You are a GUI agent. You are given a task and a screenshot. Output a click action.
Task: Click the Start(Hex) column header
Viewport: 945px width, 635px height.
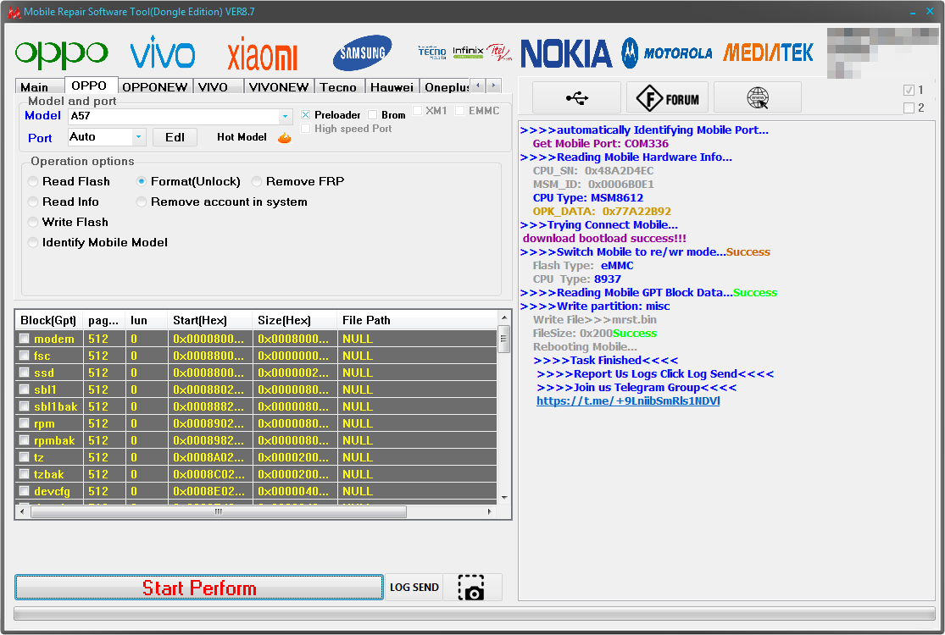click(209, 320)
